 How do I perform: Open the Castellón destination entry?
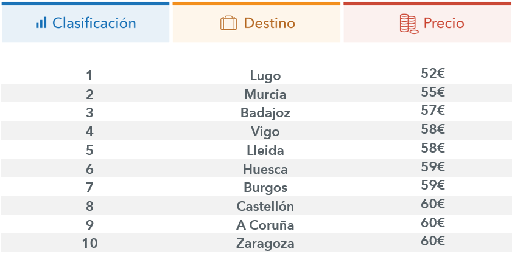click(265, 207)
